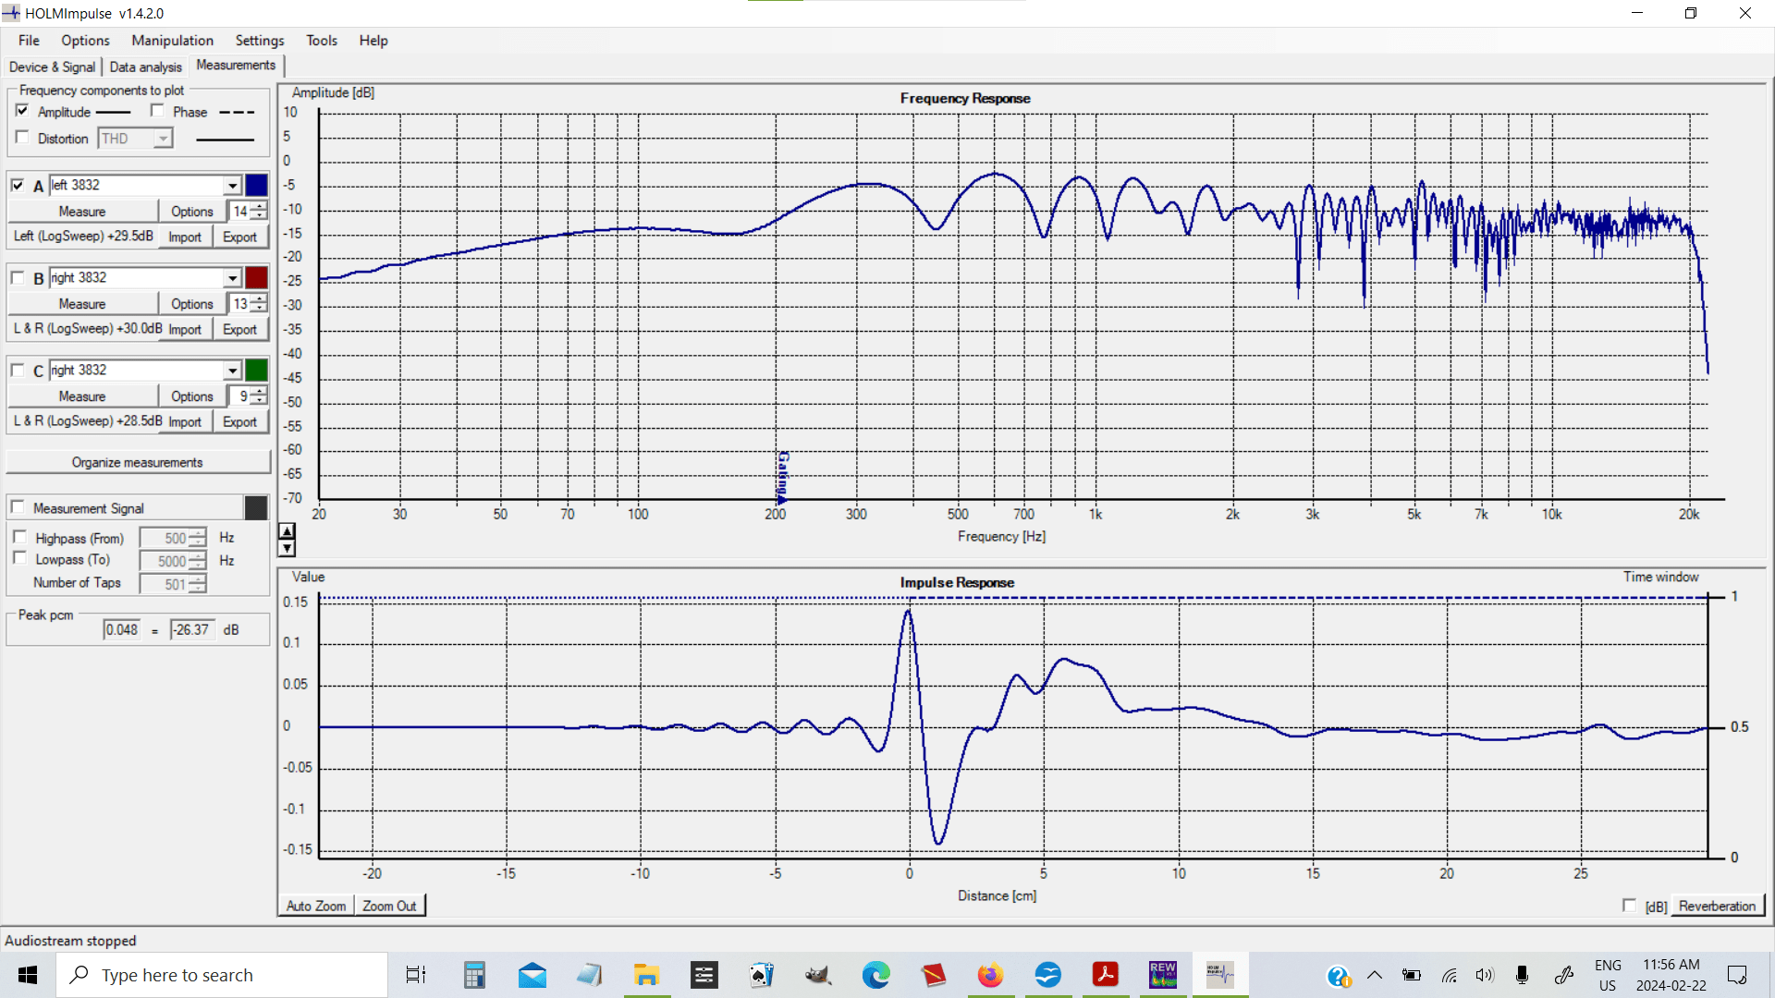Click the pen workspace tray icon
1775x998 pixels.
(1564, 975)
